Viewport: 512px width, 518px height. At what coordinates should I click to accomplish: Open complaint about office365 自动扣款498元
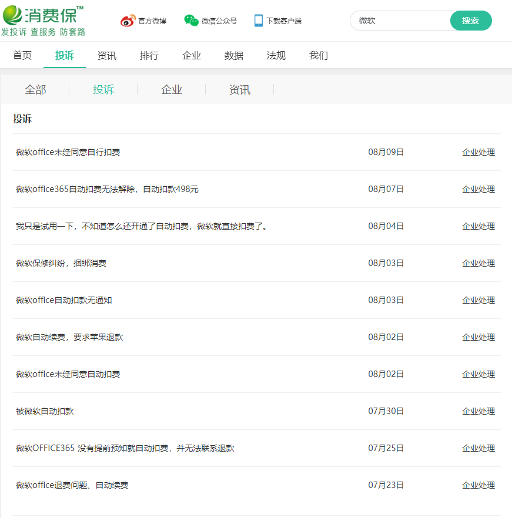click(107, 189)
